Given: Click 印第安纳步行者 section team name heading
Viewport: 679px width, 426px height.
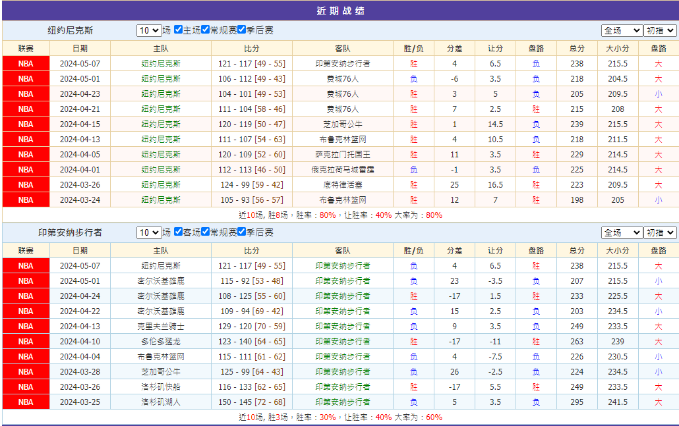Looking at the screenshot, I should pyautogui.click(x=70, y=232).
